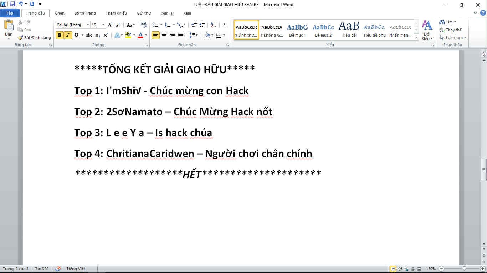The height and width of the screenshot is (273, 487).
Task: Save document using Quick Access icon
Action: coord(13,4)
